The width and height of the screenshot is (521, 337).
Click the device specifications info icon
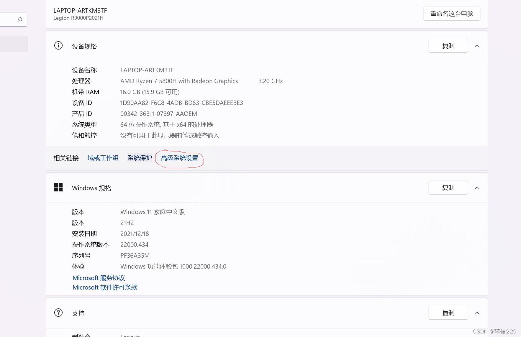coord(58,46)
